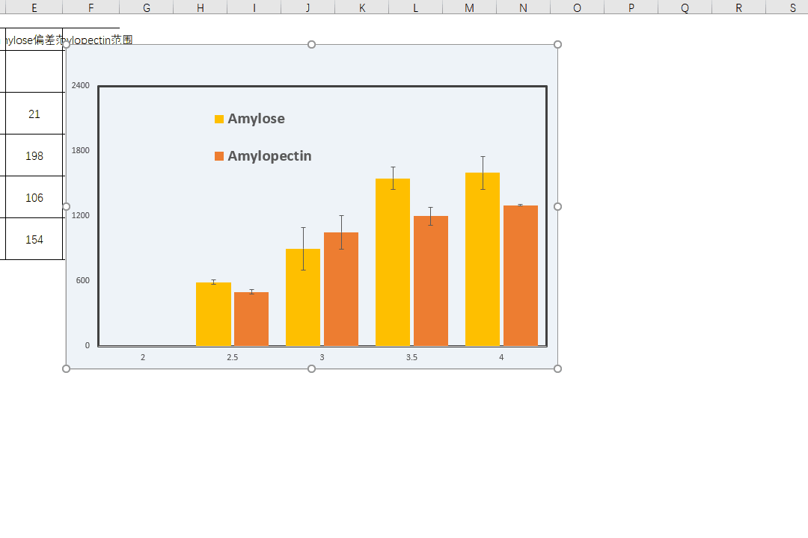Click the horizontal axis label 4
This screenshot has height=538, width=808.
tap(501, 357)
